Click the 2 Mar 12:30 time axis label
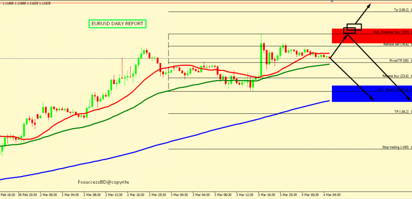 point(113,195)
